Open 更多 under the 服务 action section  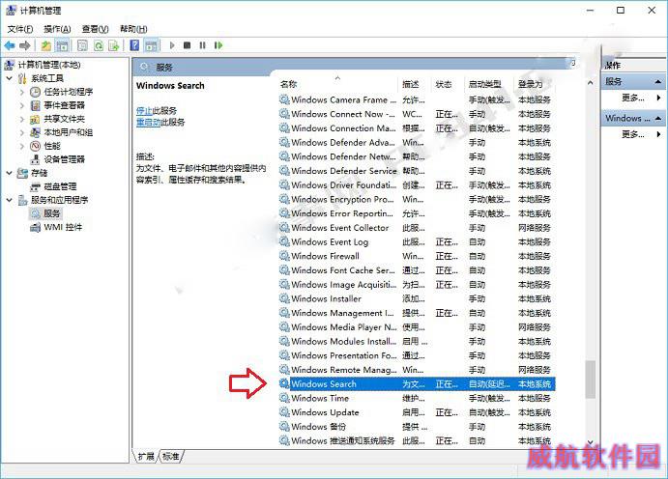point(633,98)
